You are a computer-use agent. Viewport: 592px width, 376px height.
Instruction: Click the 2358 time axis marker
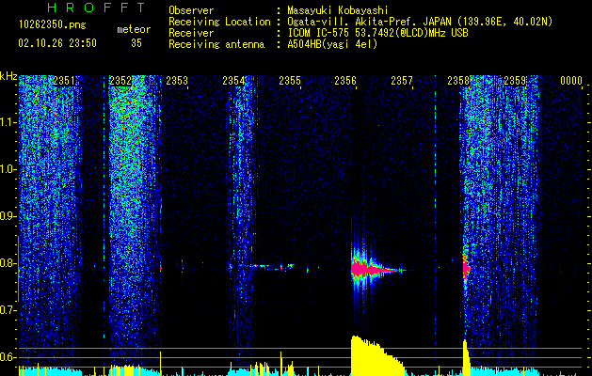click(x=458, y=81)
